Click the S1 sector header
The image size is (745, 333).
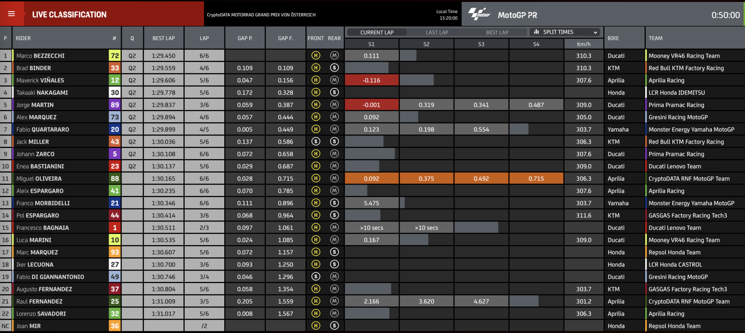(371, 44)
